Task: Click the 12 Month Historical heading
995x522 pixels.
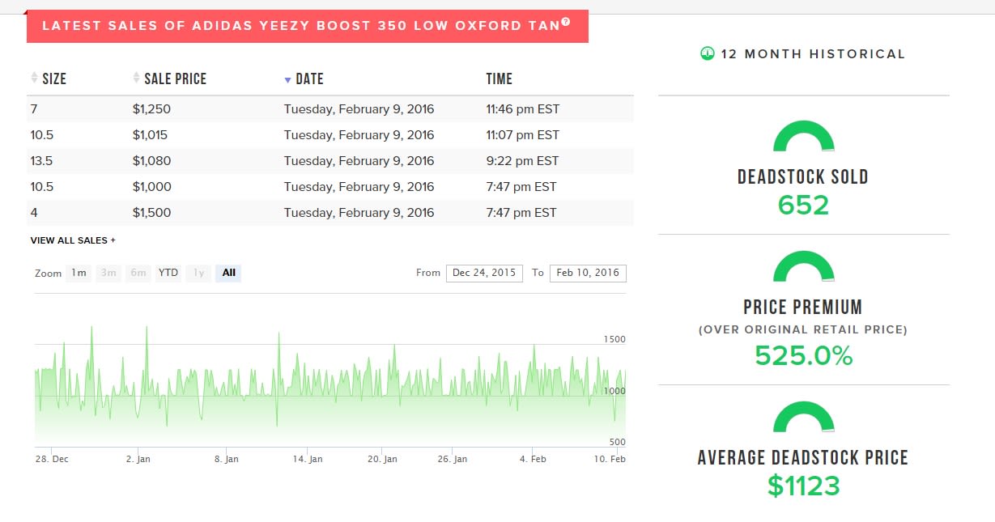Action: click(x=813, y=54)
